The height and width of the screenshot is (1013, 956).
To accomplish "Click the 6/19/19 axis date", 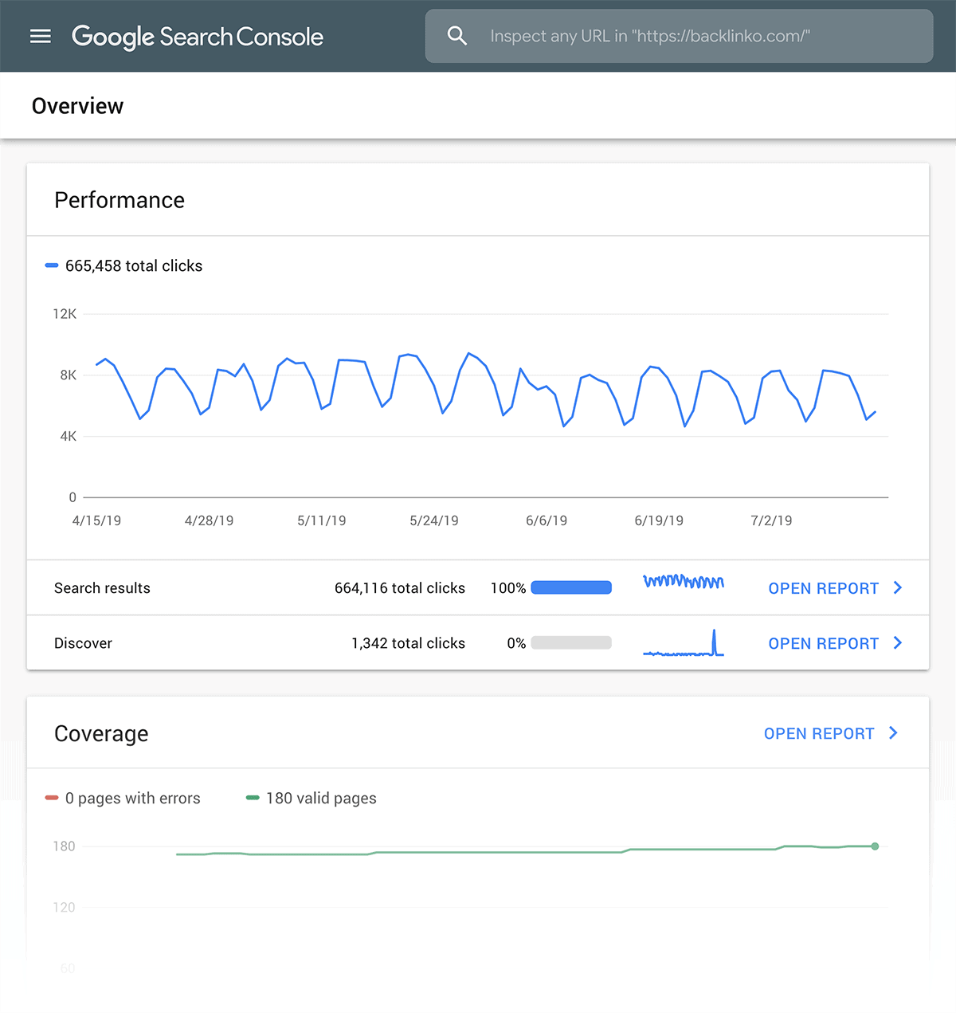I will pyautogui.click(x=659, y=520).
